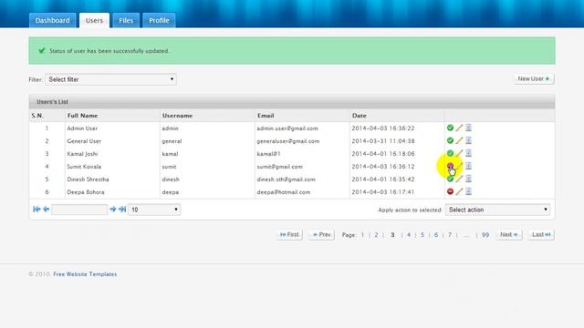Click edit pencil for Deepa Bohora row
Viewport: 584px width, 328px height.
point(459,191)
